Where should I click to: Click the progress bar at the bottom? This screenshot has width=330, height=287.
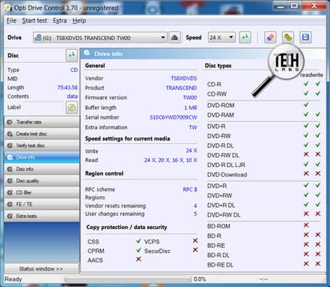click(128, 279)
